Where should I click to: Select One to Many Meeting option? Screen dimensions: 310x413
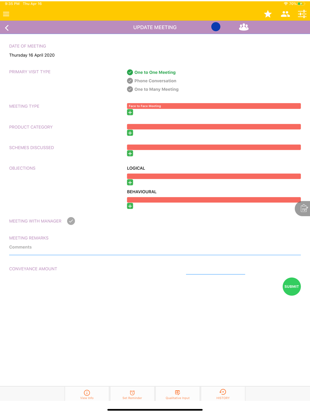point(153,89)
